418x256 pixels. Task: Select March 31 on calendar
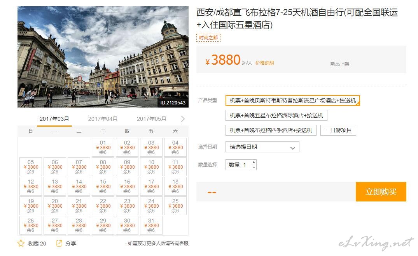(x=151, y=225)
